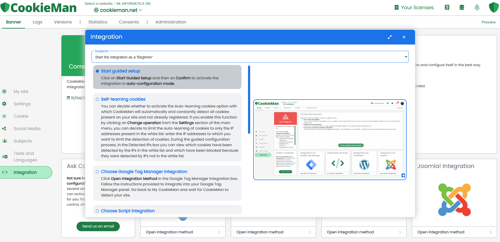
Task: Click the Start guided setup heading
Action: 120,71
